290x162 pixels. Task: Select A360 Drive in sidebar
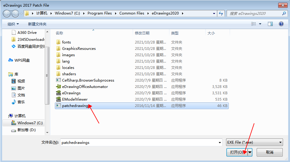click(x=27, y=32)
